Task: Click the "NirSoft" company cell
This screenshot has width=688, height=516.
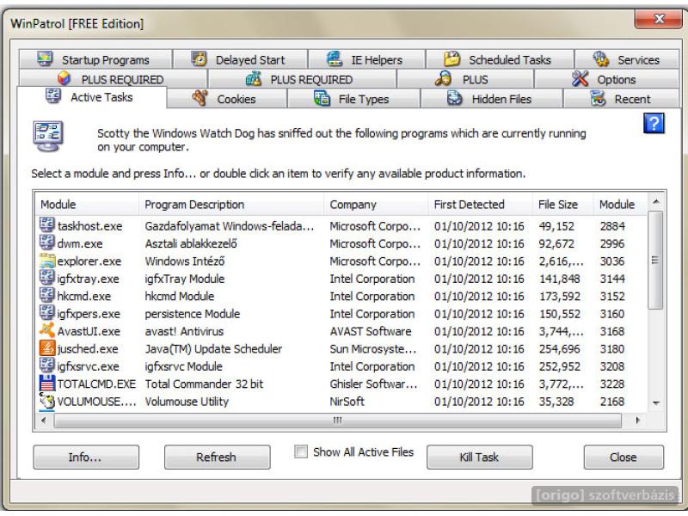Action: (347, 402)
